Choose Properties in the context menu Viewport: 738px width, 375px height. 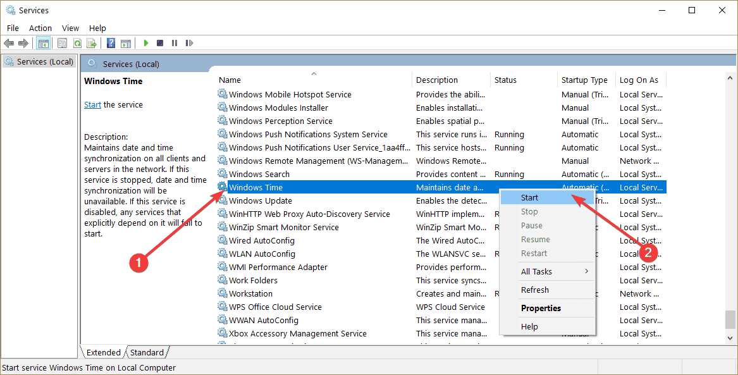click(x=548, y=308)
